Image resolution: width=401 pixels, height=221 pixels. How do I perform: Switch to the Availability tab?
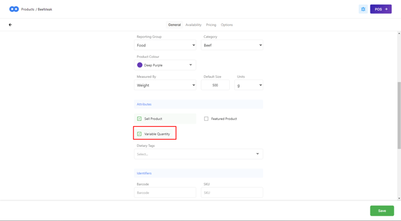(x=193, y=24)
